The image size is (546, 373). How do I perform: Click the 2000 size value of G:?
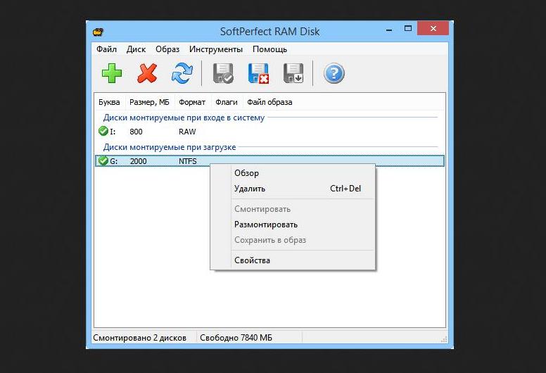tap(138, 161)
